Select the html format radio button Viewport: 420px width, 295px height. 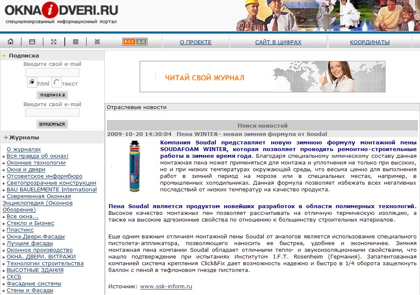point(32,82)
